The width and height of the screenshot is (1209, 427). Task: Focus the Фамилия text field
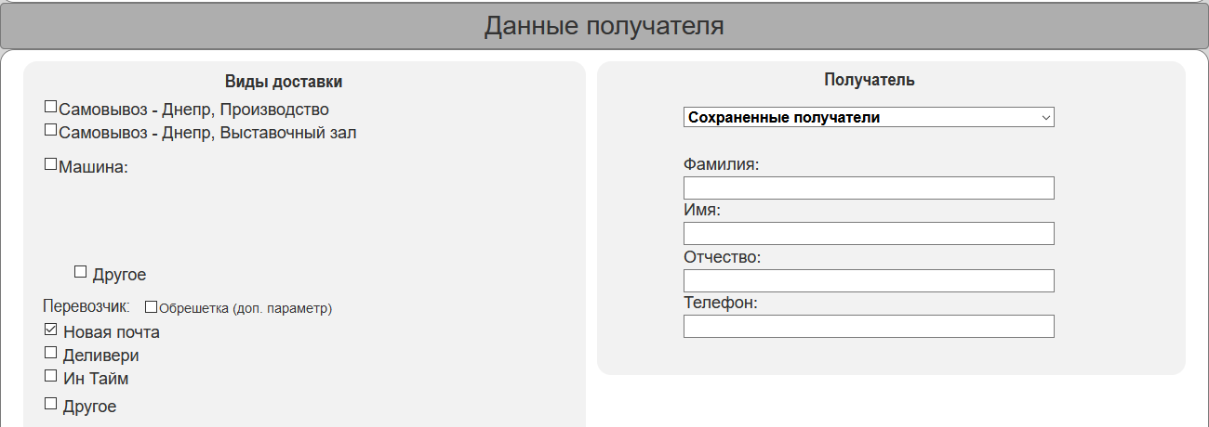coord(869,188)
